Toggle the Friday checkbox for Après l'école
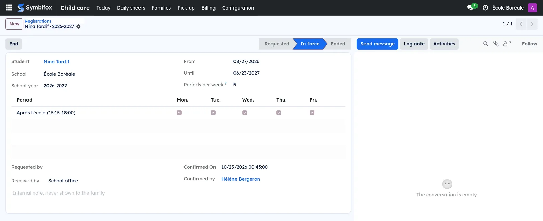 pos(312,113)
